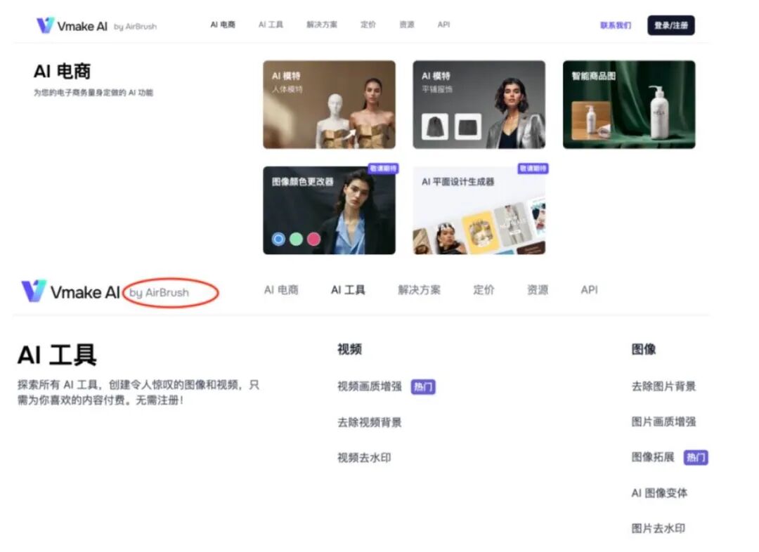Viewport: 759px width, 552px height.
Task: Open the AI 模特 平铺服饰 card
Action: point(479,104)
